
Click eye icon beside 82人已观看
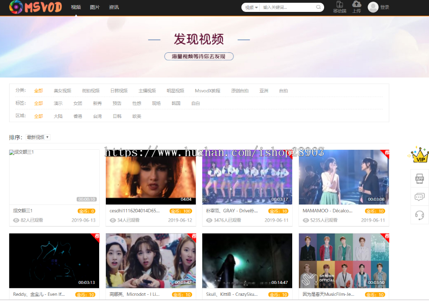click(x=16, y=220)
